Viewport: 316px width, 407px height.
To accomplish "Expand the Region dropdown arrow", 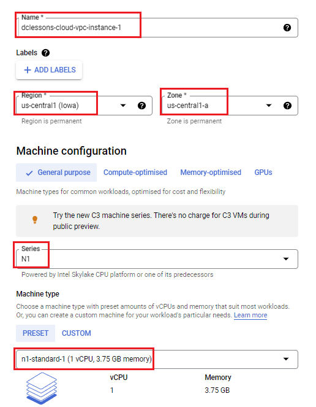I will tap(123, 106).
